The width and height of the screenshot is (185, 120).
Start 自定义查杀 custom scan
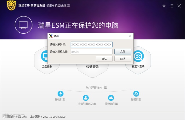coord(138,66)
